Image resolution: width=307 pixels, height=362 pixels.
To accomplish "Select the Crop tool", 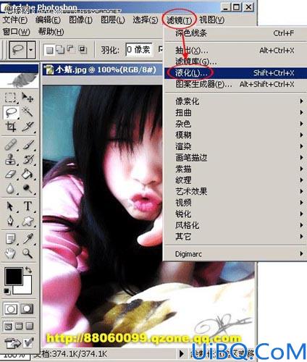I will [x=11, y=127].
